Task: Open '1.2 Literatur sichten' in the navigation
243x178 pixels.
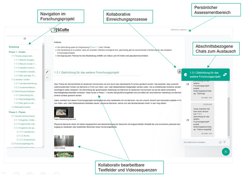Action: coord(20,80)
